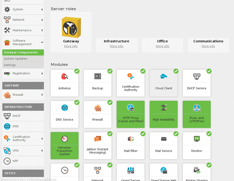
Task: Toggle the DNS Service module checkmark
Action: [x=77, y=103]
